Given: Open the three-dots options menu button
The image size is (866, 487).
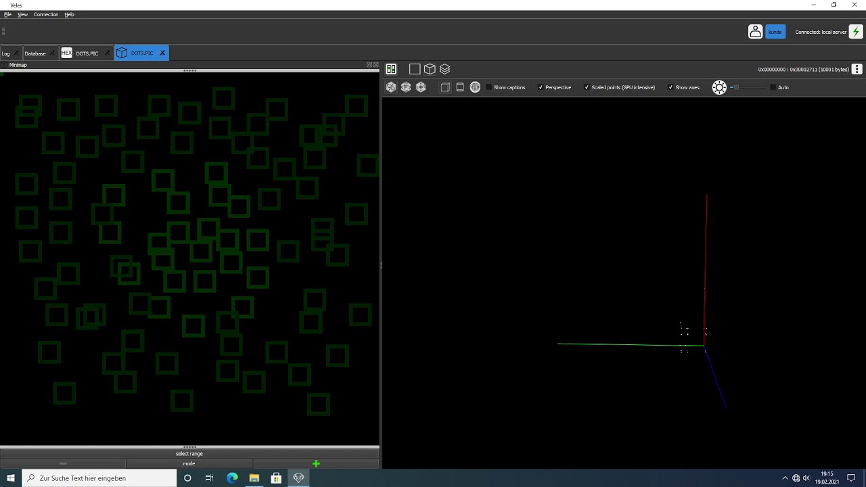Looking at the screenshot, I should [857, 69].
